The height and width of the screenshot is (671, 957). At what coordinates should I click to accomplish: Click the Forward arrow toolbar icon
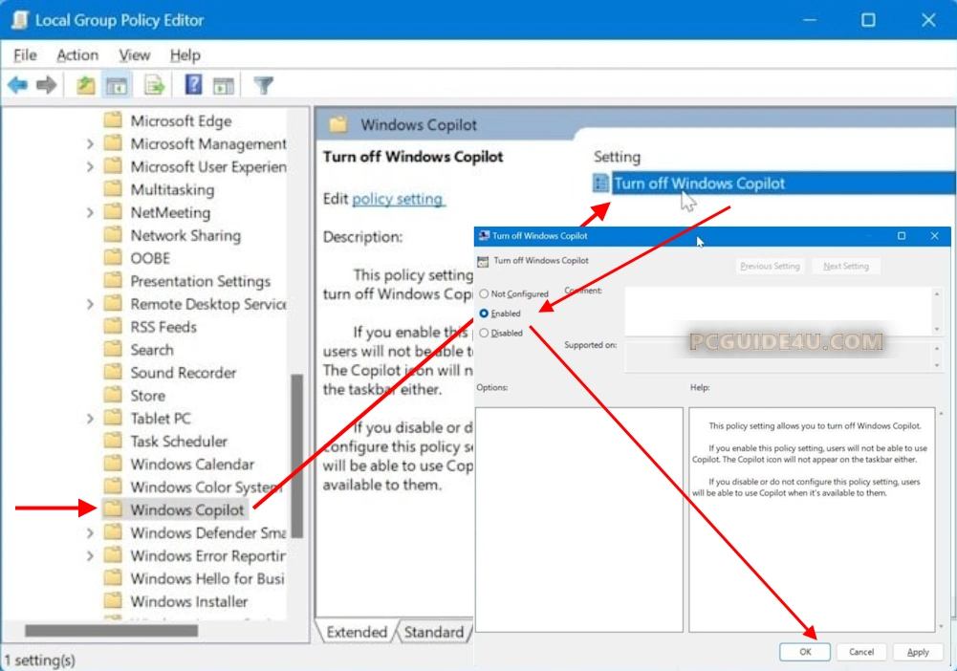pyautogui.click(x=46, y=86)
